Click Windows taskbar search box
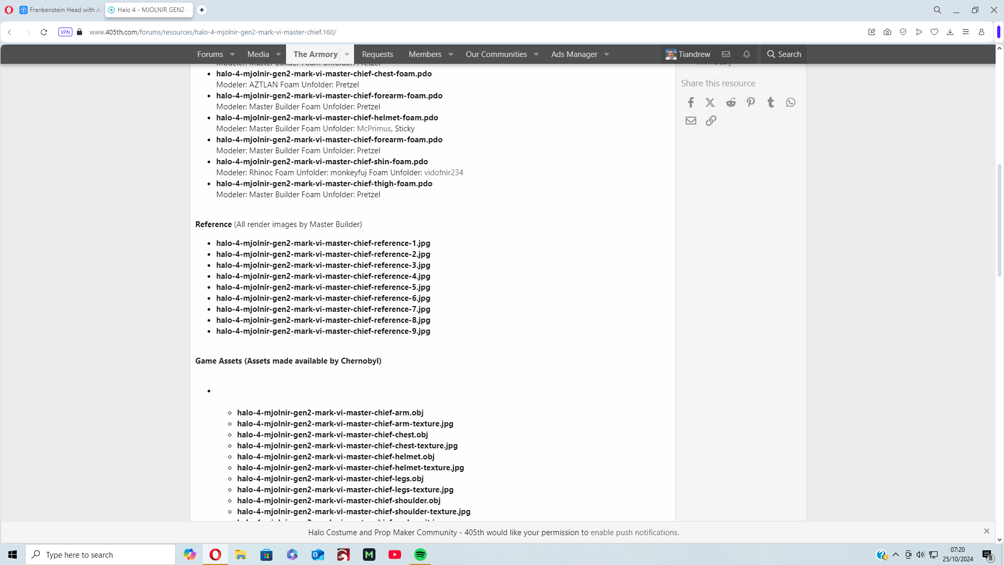1004x565 pixels. tap(100, 555)
